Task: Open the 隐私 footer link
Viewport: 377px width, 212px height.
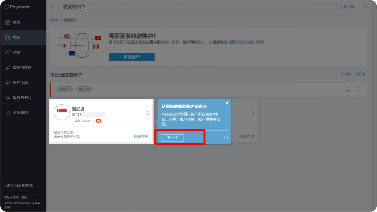Action: point(7,197)
